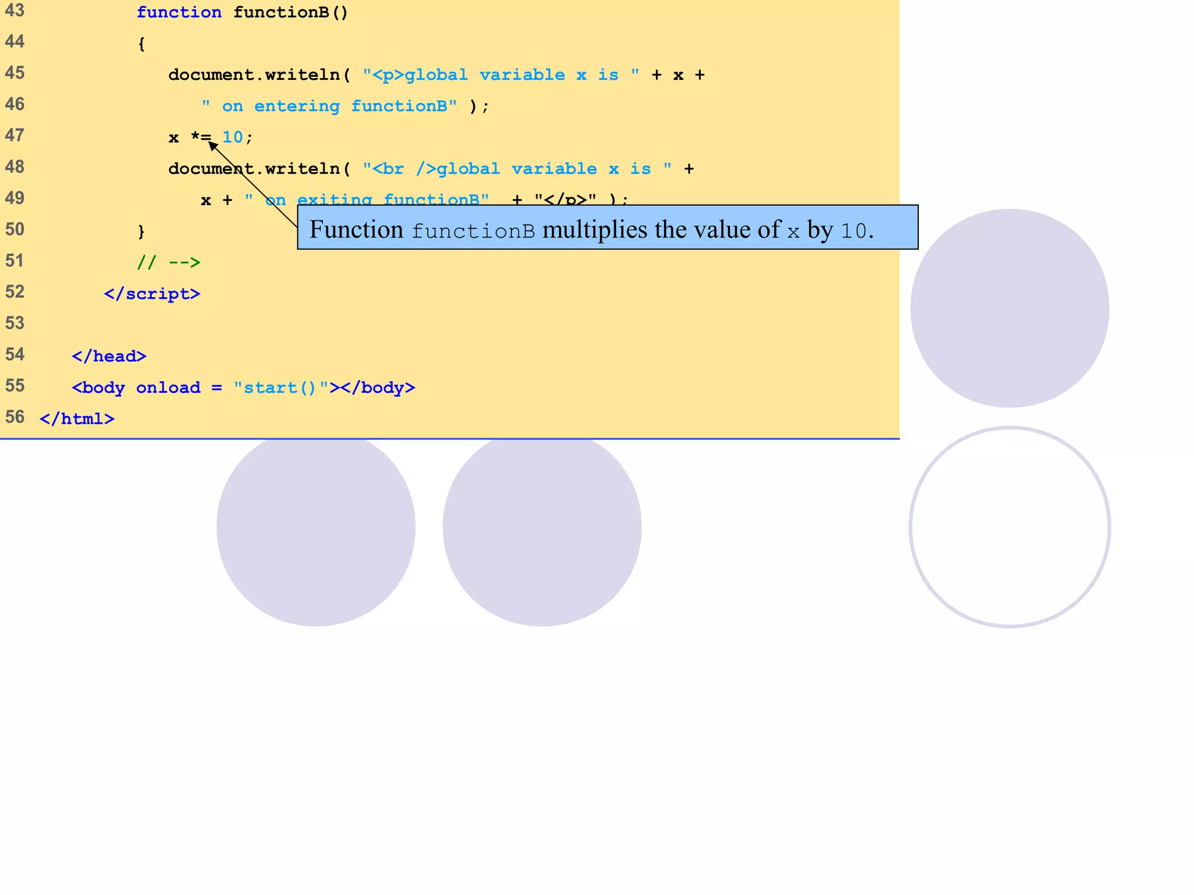Viewport: 1194px width, 895px height.
Task: Click the closing </script> tag
Action: 152,294
